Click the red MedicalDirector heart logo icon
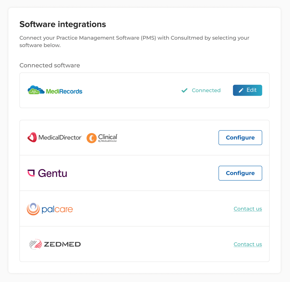 point(32,137)
